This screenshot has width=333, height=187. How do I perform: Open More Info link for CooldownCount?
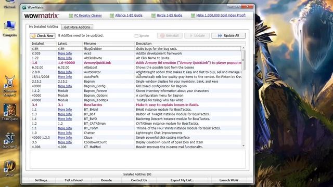tap(65, 142)
